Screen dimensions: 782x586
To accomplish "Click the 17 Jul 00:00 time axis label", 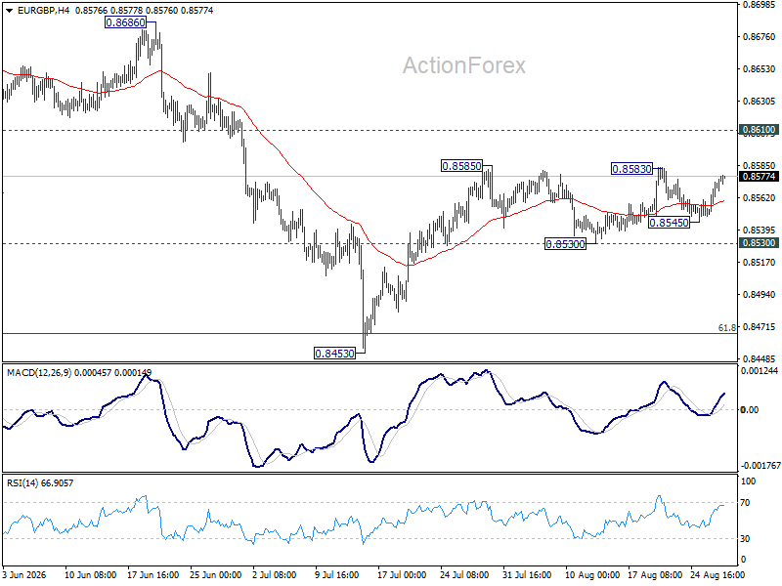I will 402,575.
